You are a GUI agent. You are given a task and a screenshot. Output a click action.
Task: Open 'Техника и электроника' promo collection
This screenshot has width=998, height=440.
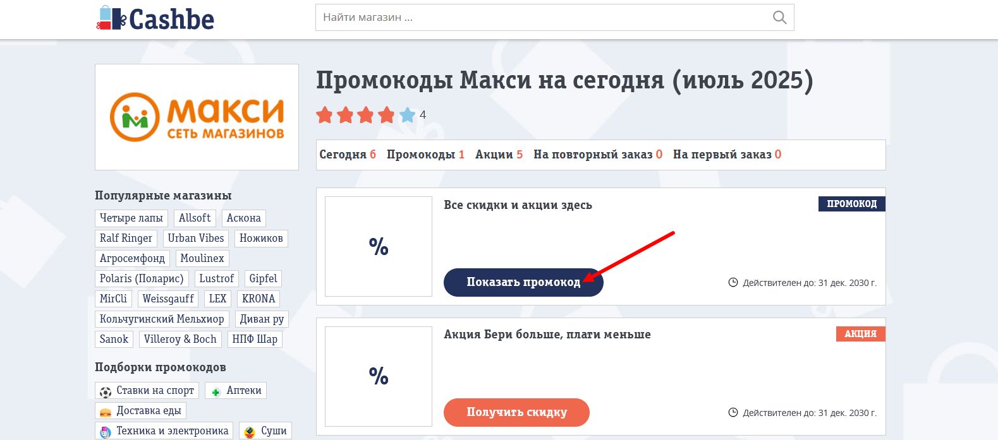(x=164, y=431)
